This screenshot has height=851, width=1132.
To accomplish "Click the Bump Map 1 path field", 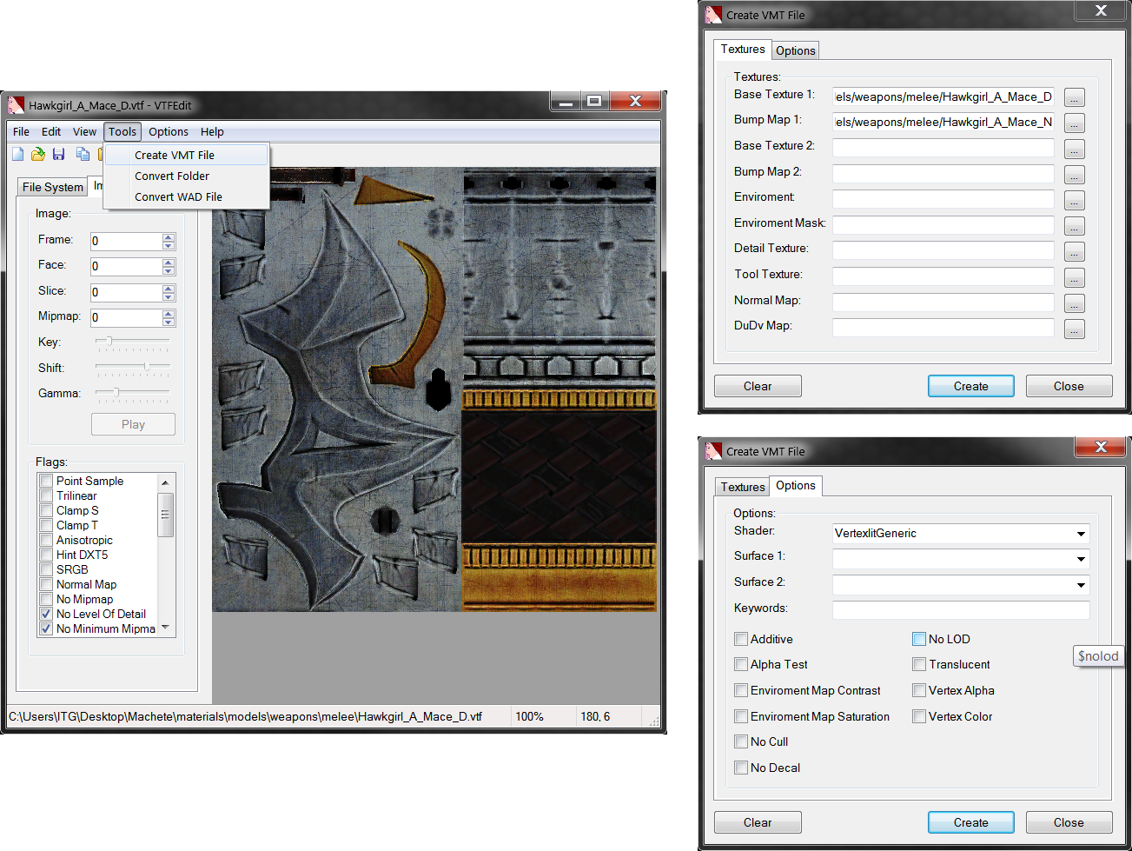I will click(943, 122).
